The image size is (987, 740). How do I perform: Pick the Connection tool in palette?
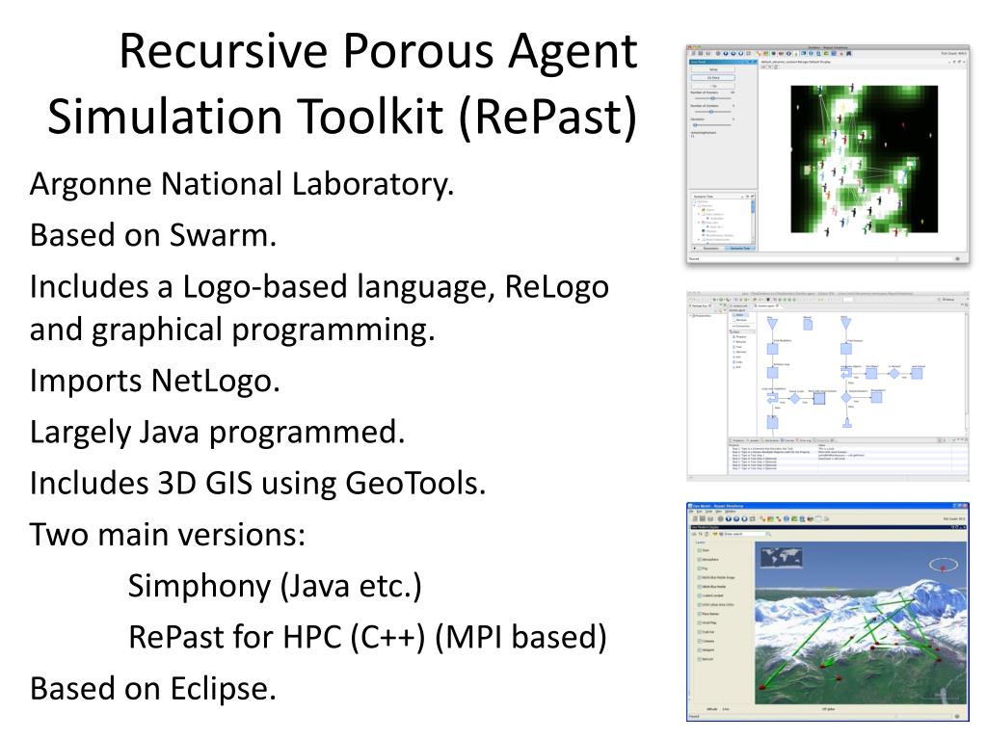741,326
